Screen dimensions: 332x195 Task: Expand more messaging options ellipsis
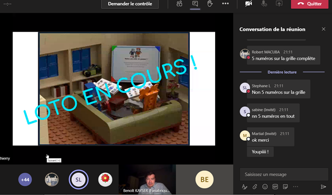tap(296, 187)
